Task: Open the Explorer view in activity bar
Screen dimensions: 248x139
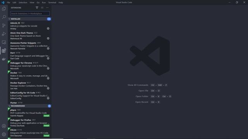Action: coord(4,8)
